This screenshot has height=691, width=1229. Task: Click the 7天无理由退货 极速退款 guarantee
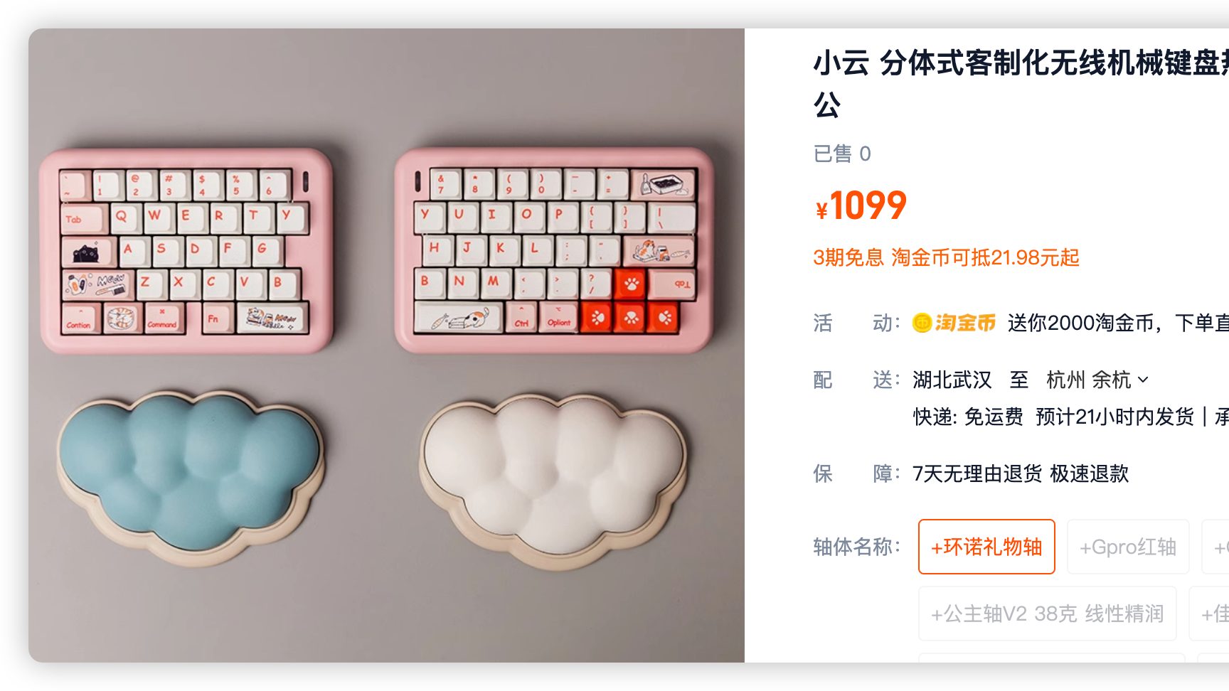(1021, 473)
